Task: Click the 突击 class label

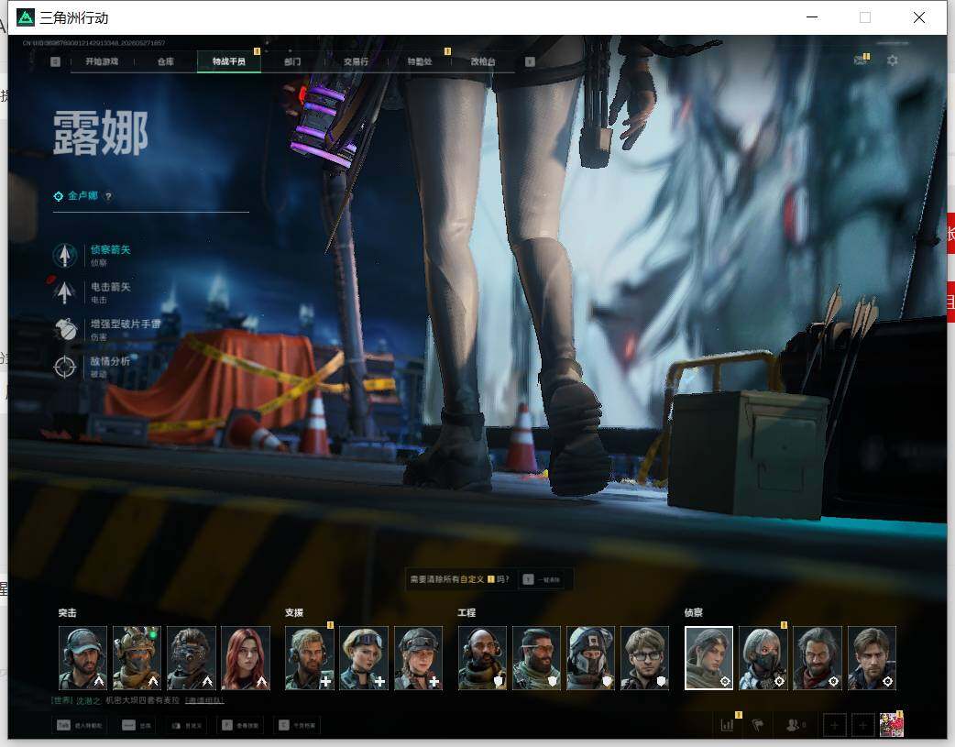Action: click(x=68, y=613)
